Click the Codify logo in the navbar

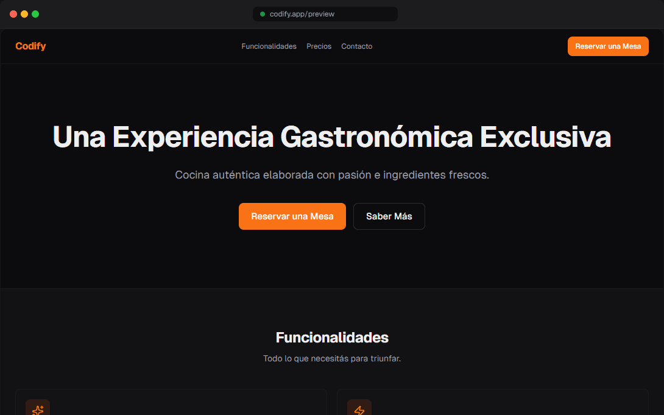[x=30, y=46]
